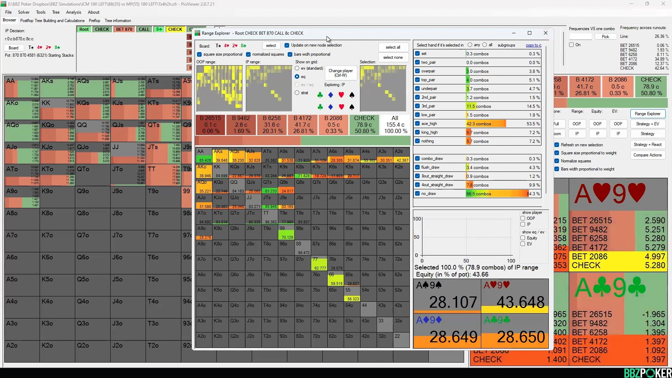Image resolution: width=672 pixels, height=378 pixels.
Task: Uncheck the ace_high hand category checkbox
Action: pos(417,124)
